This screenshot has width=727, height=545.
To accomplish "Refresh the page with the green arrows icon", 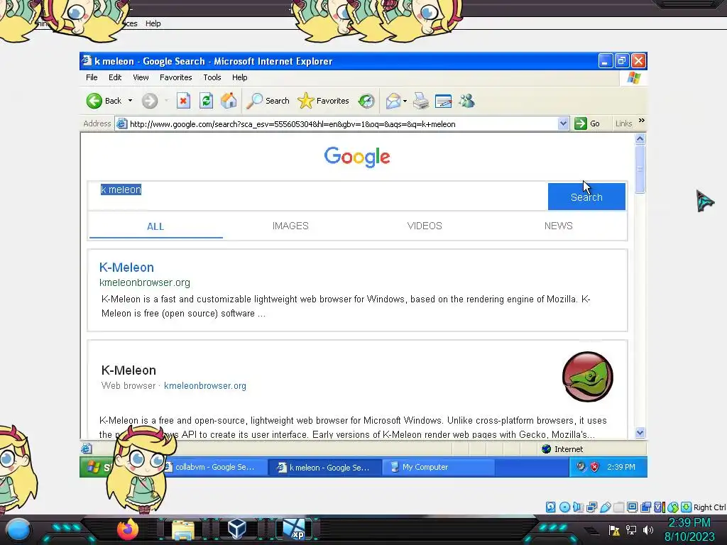I will click(x=206, y=101).
